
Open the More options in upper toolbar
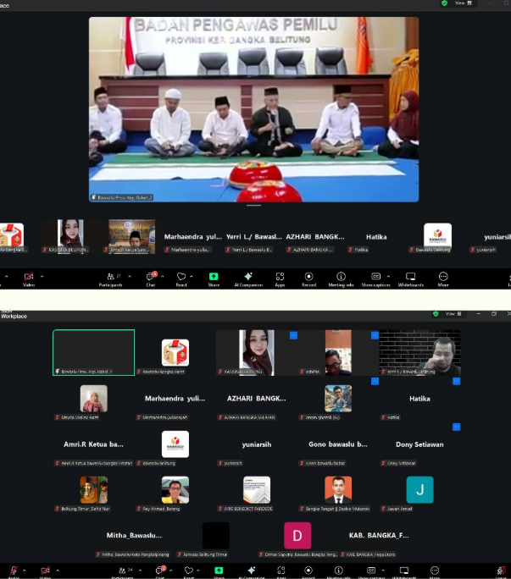pos(442,278)
